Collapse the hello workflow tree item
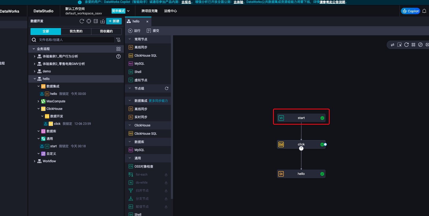 (x=35, y=79)
